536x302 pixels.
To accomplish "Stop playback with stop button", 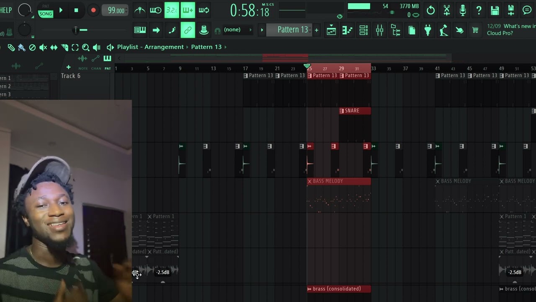I will [x=76, y=10].
